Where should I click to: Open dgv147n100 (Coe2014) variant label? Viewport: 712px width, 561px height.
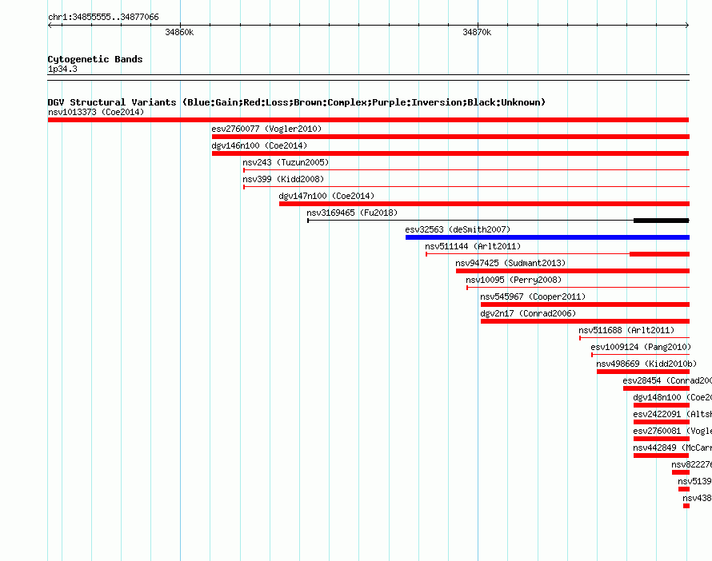(x=326, y=196)
